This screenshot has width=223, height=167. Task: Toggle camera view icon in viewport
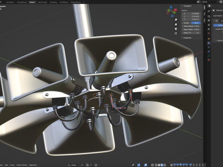tap(176, 29)
